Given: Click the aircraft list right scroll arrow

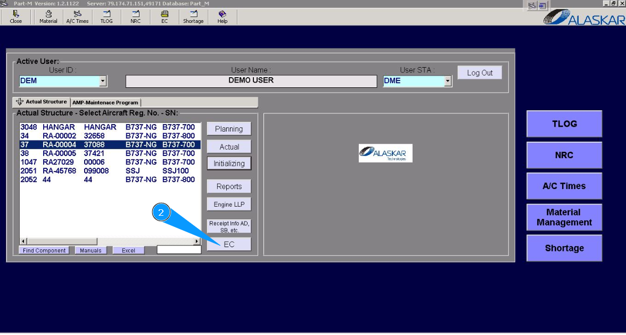Looking at the screenshot, I should [x=197, y=242].
